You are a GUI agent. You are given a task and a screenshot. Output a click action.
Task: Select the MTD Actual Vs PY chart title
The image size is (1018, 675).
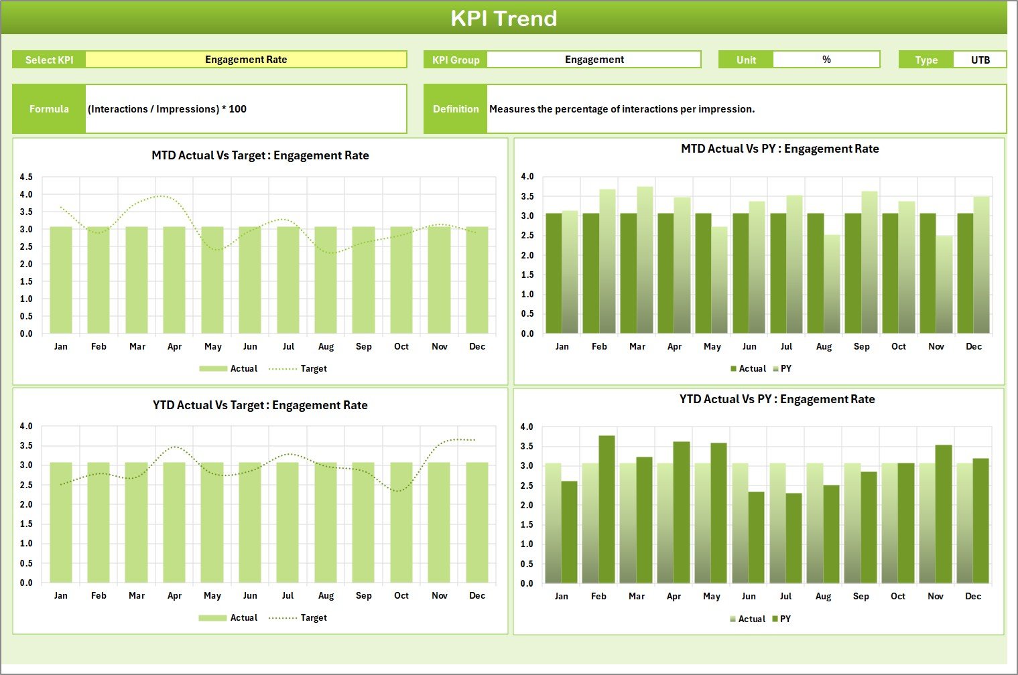779,149
